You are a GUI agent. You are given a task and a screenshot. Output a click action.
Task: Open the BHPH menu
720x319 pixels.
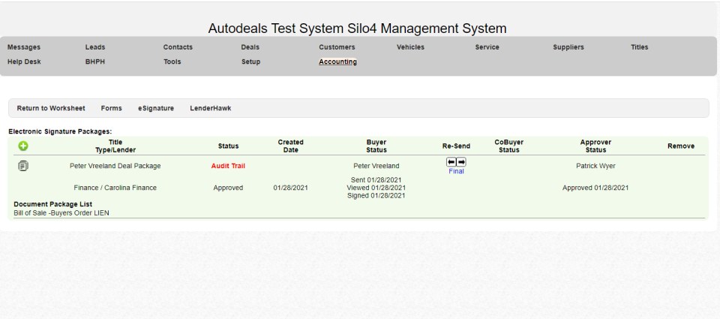point(95,62)
